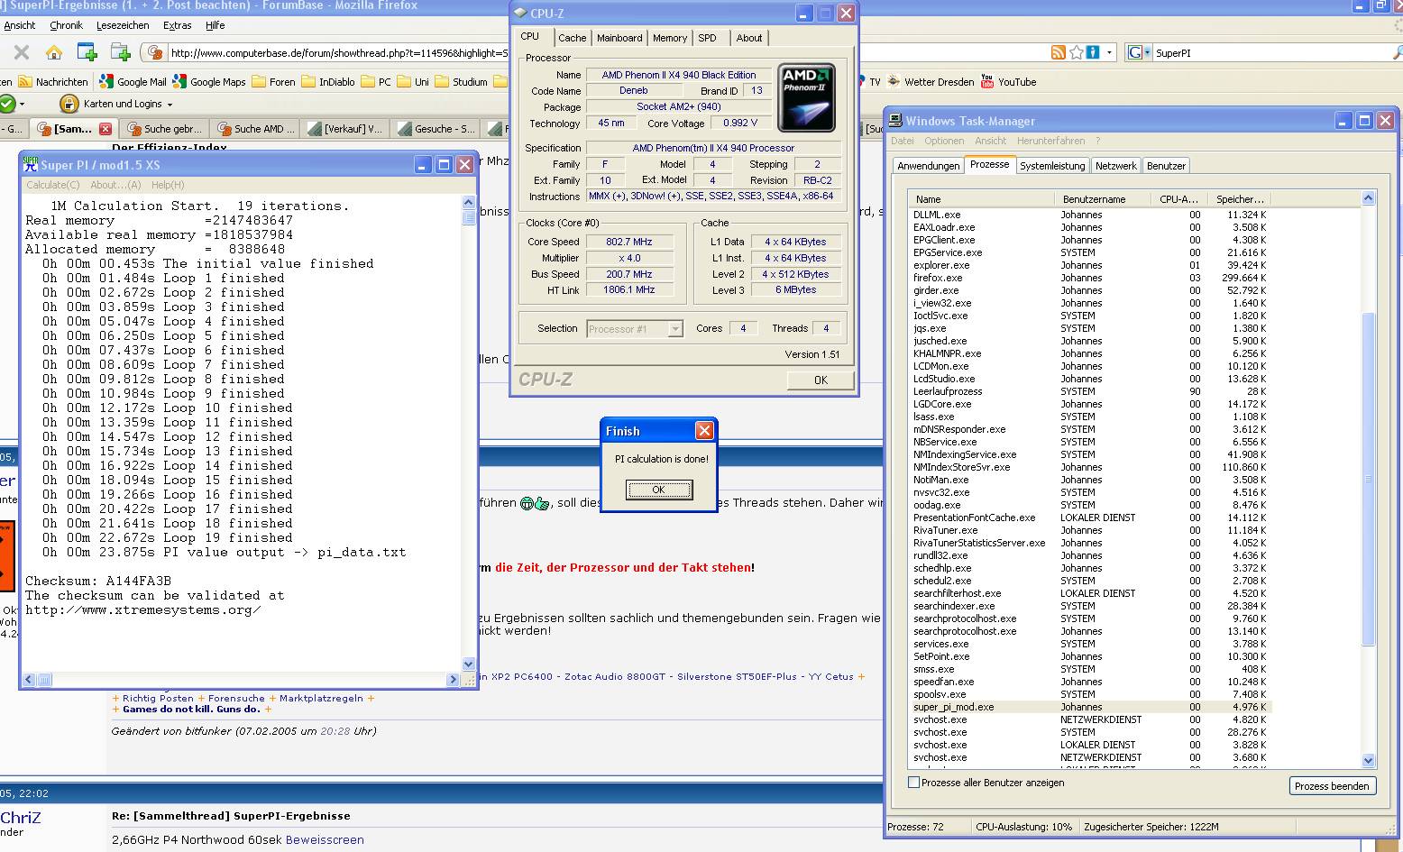
Task: Click OK in the Finish dialog
Action: pos(659,490)
